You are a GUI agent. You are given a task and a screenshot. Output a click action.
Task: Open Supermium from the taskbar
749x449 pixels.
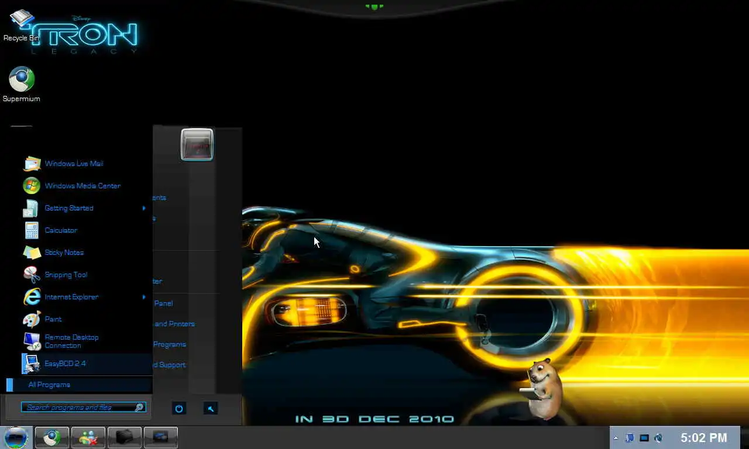pos(52,437)
